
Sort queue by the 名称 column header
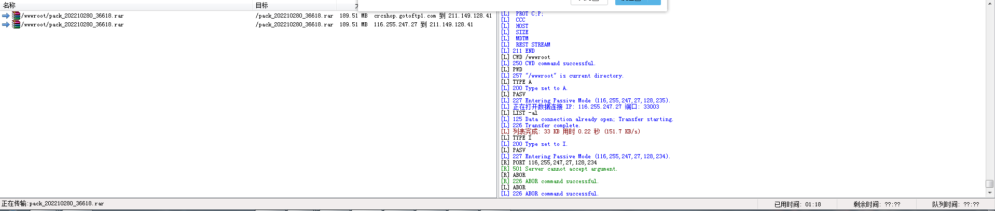click(x=9, y=5)
